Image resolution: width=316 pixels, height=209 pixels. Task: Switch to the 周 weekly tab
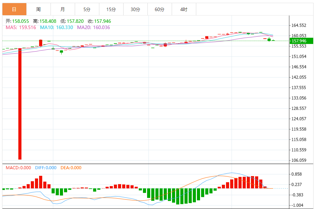click(x=38, y=9)
